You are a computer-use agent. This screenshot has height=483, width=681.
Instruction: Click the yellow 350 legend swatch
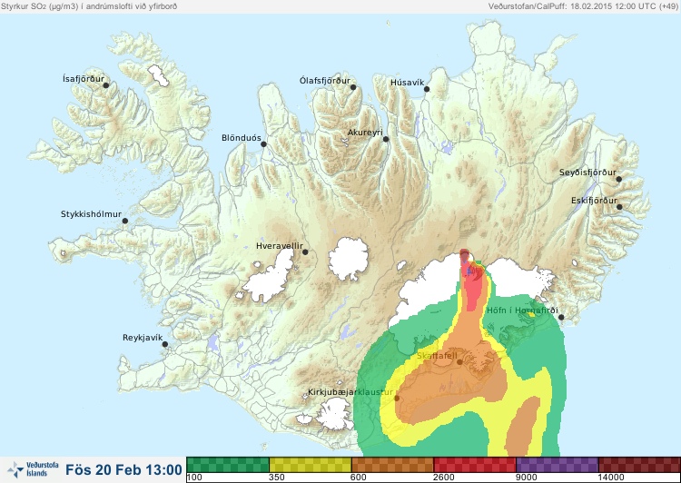tap(311, 465)
